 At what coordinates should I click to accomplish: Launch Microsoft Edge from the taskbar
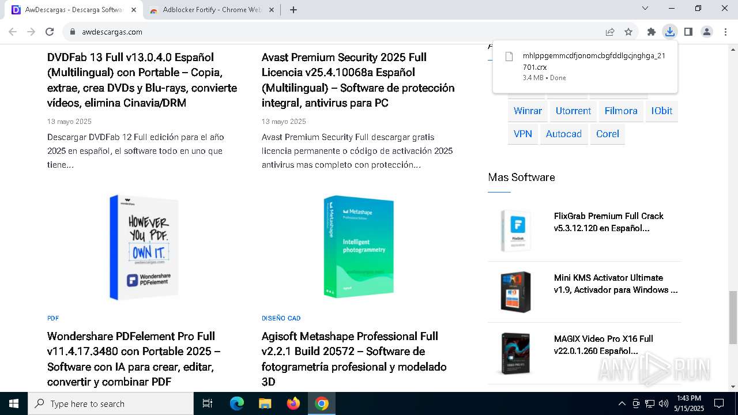(x=237, y=403)
